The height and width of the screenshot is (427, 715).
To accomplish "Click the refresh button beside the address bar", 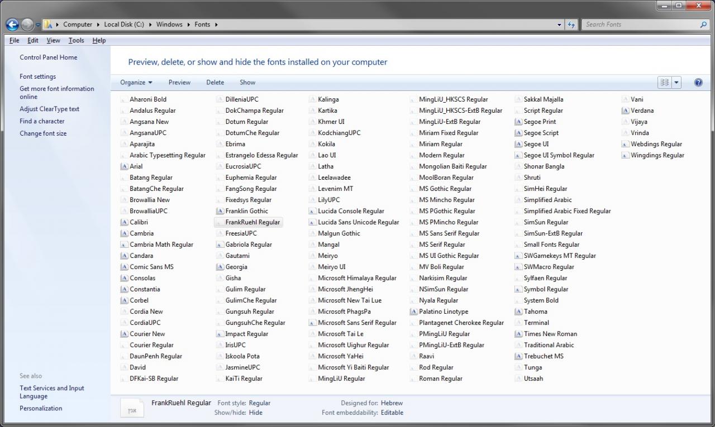I will coord(571,25).
